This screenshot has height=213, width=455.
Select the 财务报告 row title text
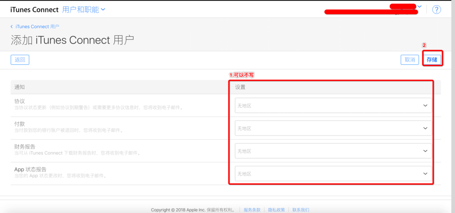(x=25, y=146)
